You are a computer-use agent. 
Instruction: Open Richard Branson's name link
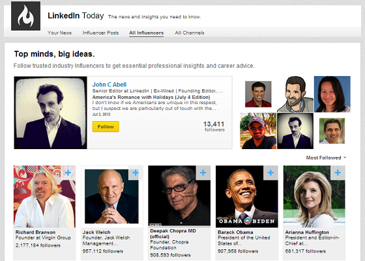pos(35,232)
